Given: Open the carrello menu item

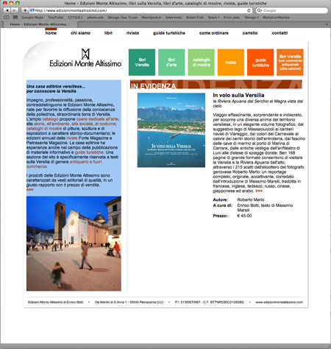Looking at the screenshot, I should tap(250, 33).
